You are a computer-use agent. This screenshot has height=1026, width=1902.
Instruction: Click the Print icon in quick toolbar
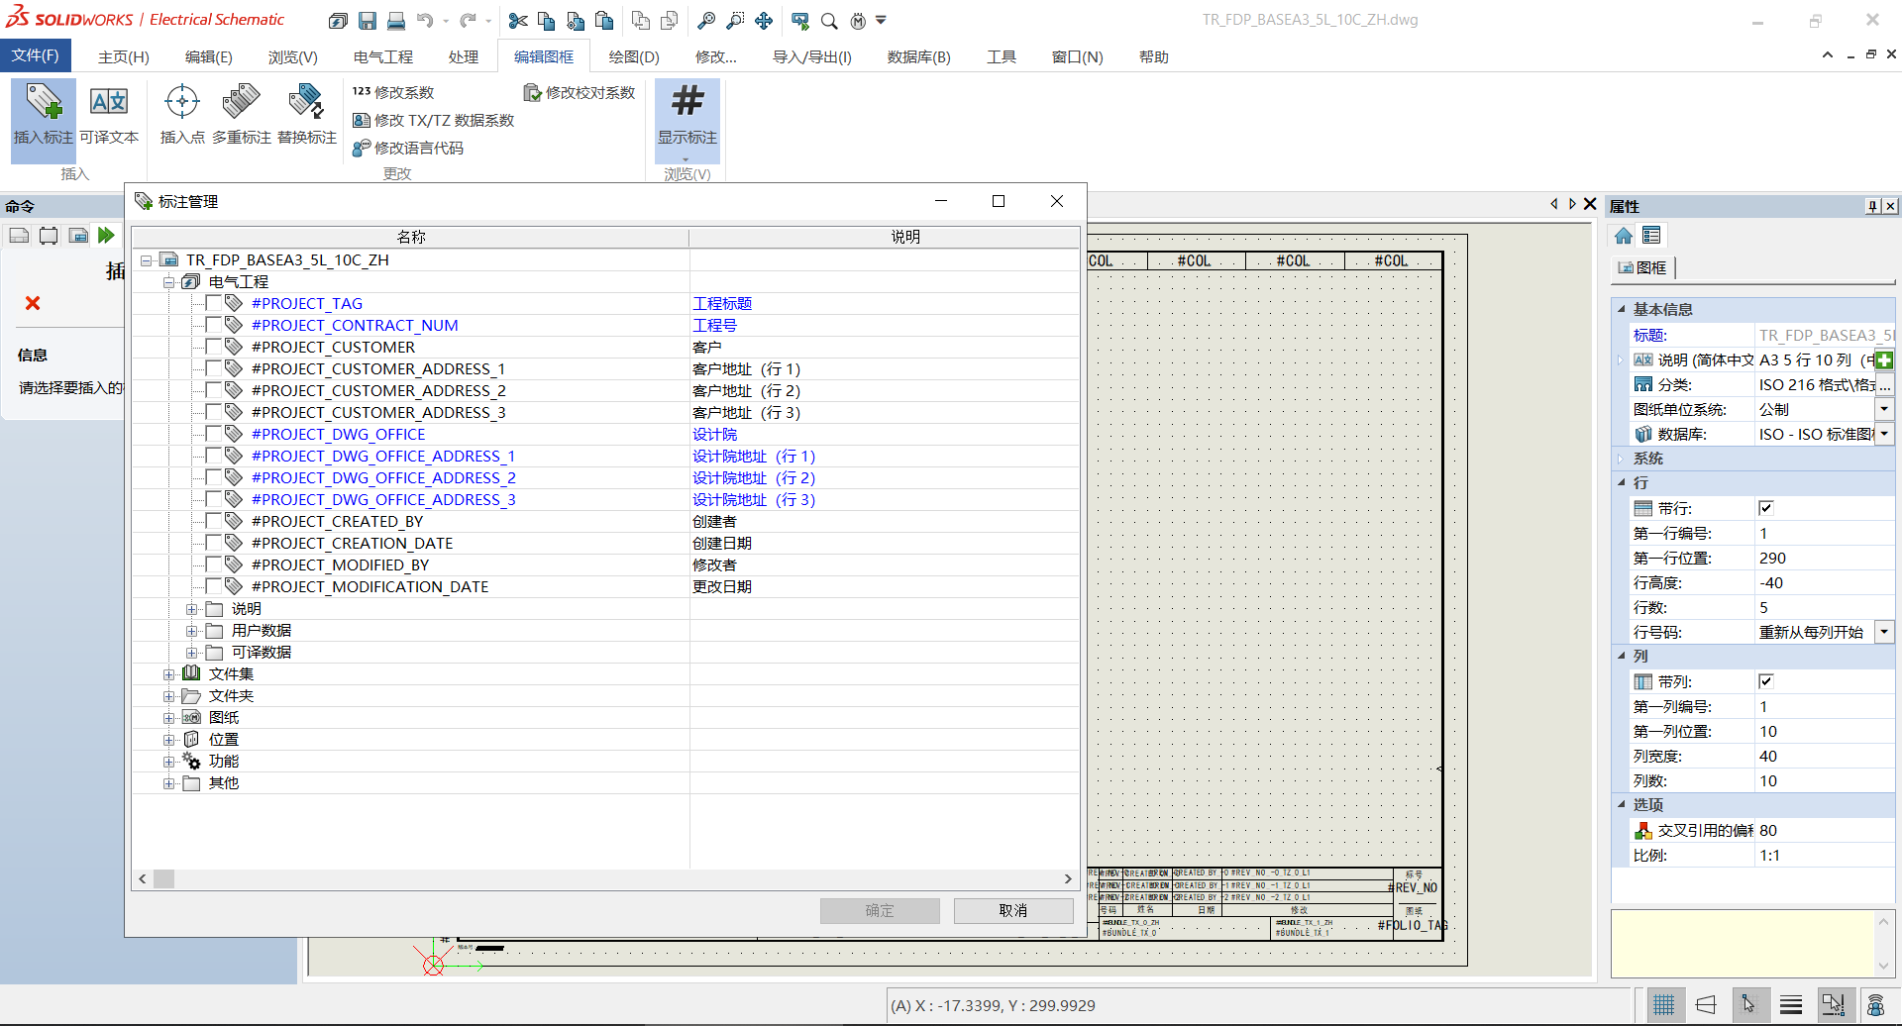(396, 20)
